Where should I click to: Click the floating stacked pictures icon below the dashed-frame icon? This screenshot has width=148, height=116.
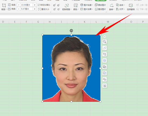pos(105,67)
